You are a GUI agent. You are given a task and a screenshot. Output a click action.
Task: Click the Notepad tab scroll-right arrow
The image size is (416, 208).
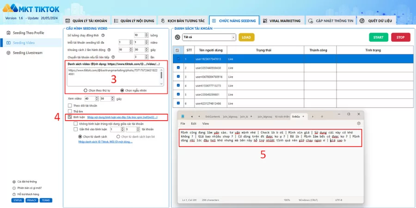[312, 116]
